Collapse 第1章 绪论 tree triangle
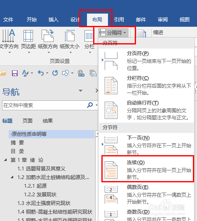Screen dimensions: 197x221 click(5, 160)
